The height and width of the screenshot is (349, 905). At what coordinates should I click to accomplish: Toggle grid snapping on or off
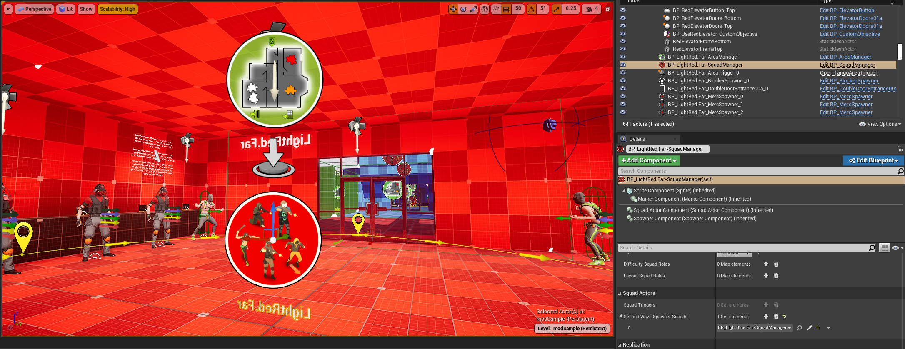click(506, 9)
